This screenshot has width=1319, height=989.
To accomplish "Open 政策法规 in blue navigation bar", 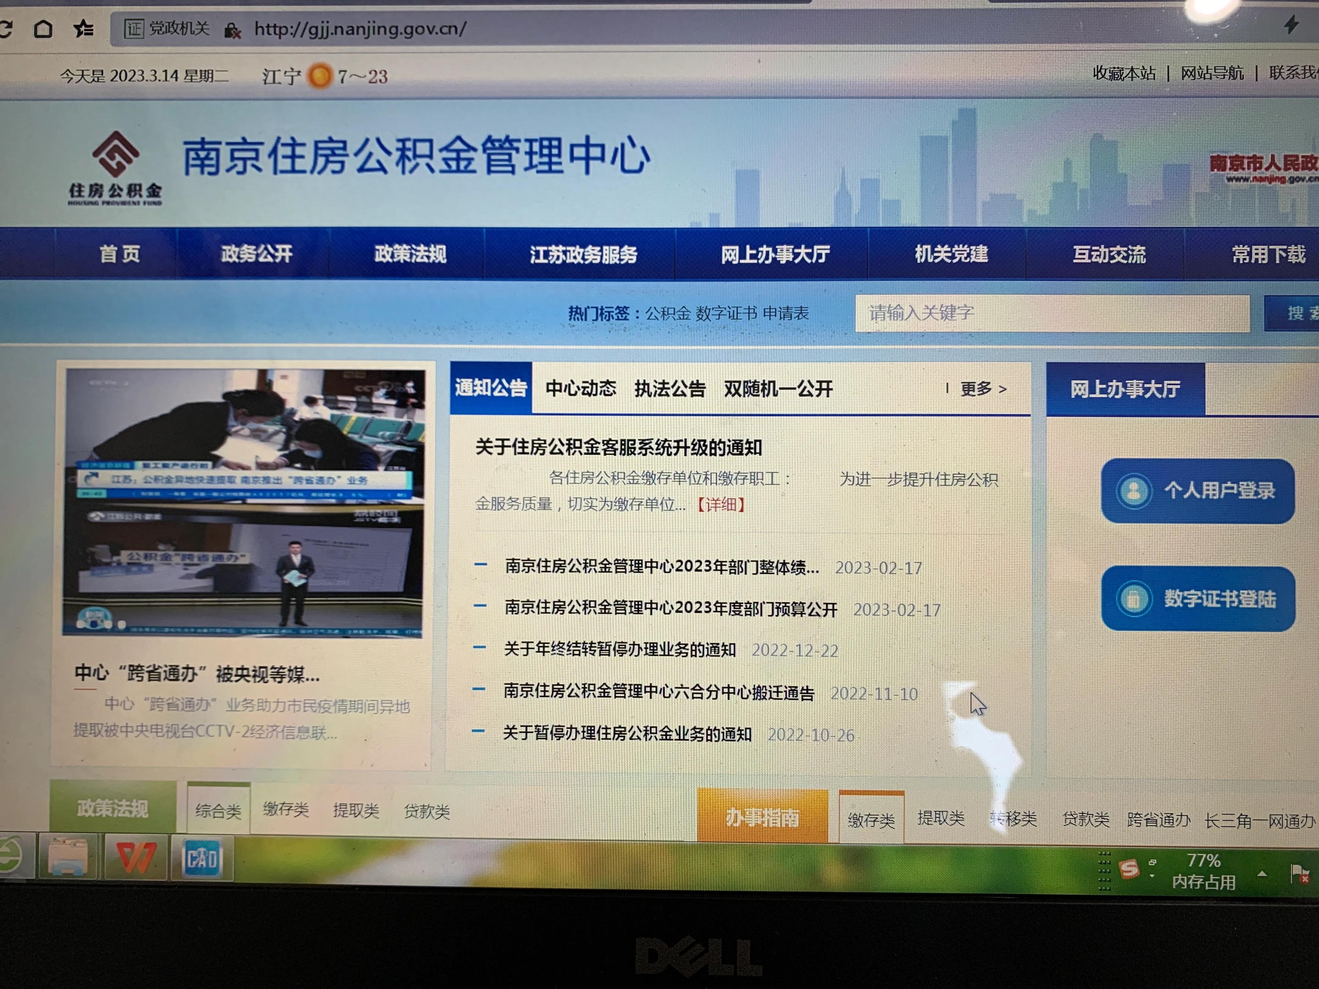I will tap(410, 254).
